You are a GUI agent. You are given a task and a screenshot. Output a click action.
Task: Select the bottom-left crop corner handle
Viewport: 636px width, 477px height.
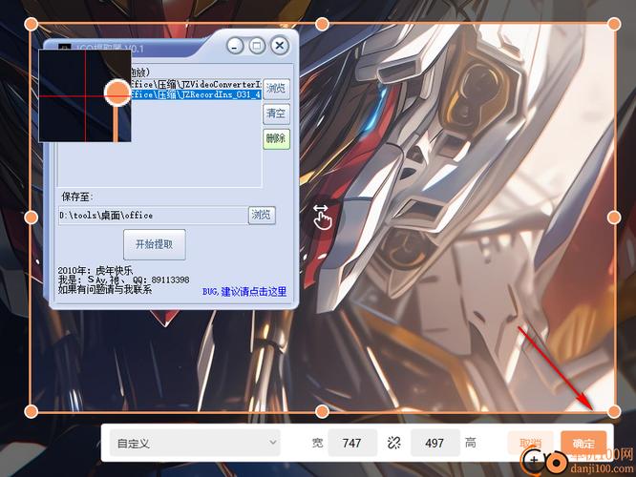(32, 412)
